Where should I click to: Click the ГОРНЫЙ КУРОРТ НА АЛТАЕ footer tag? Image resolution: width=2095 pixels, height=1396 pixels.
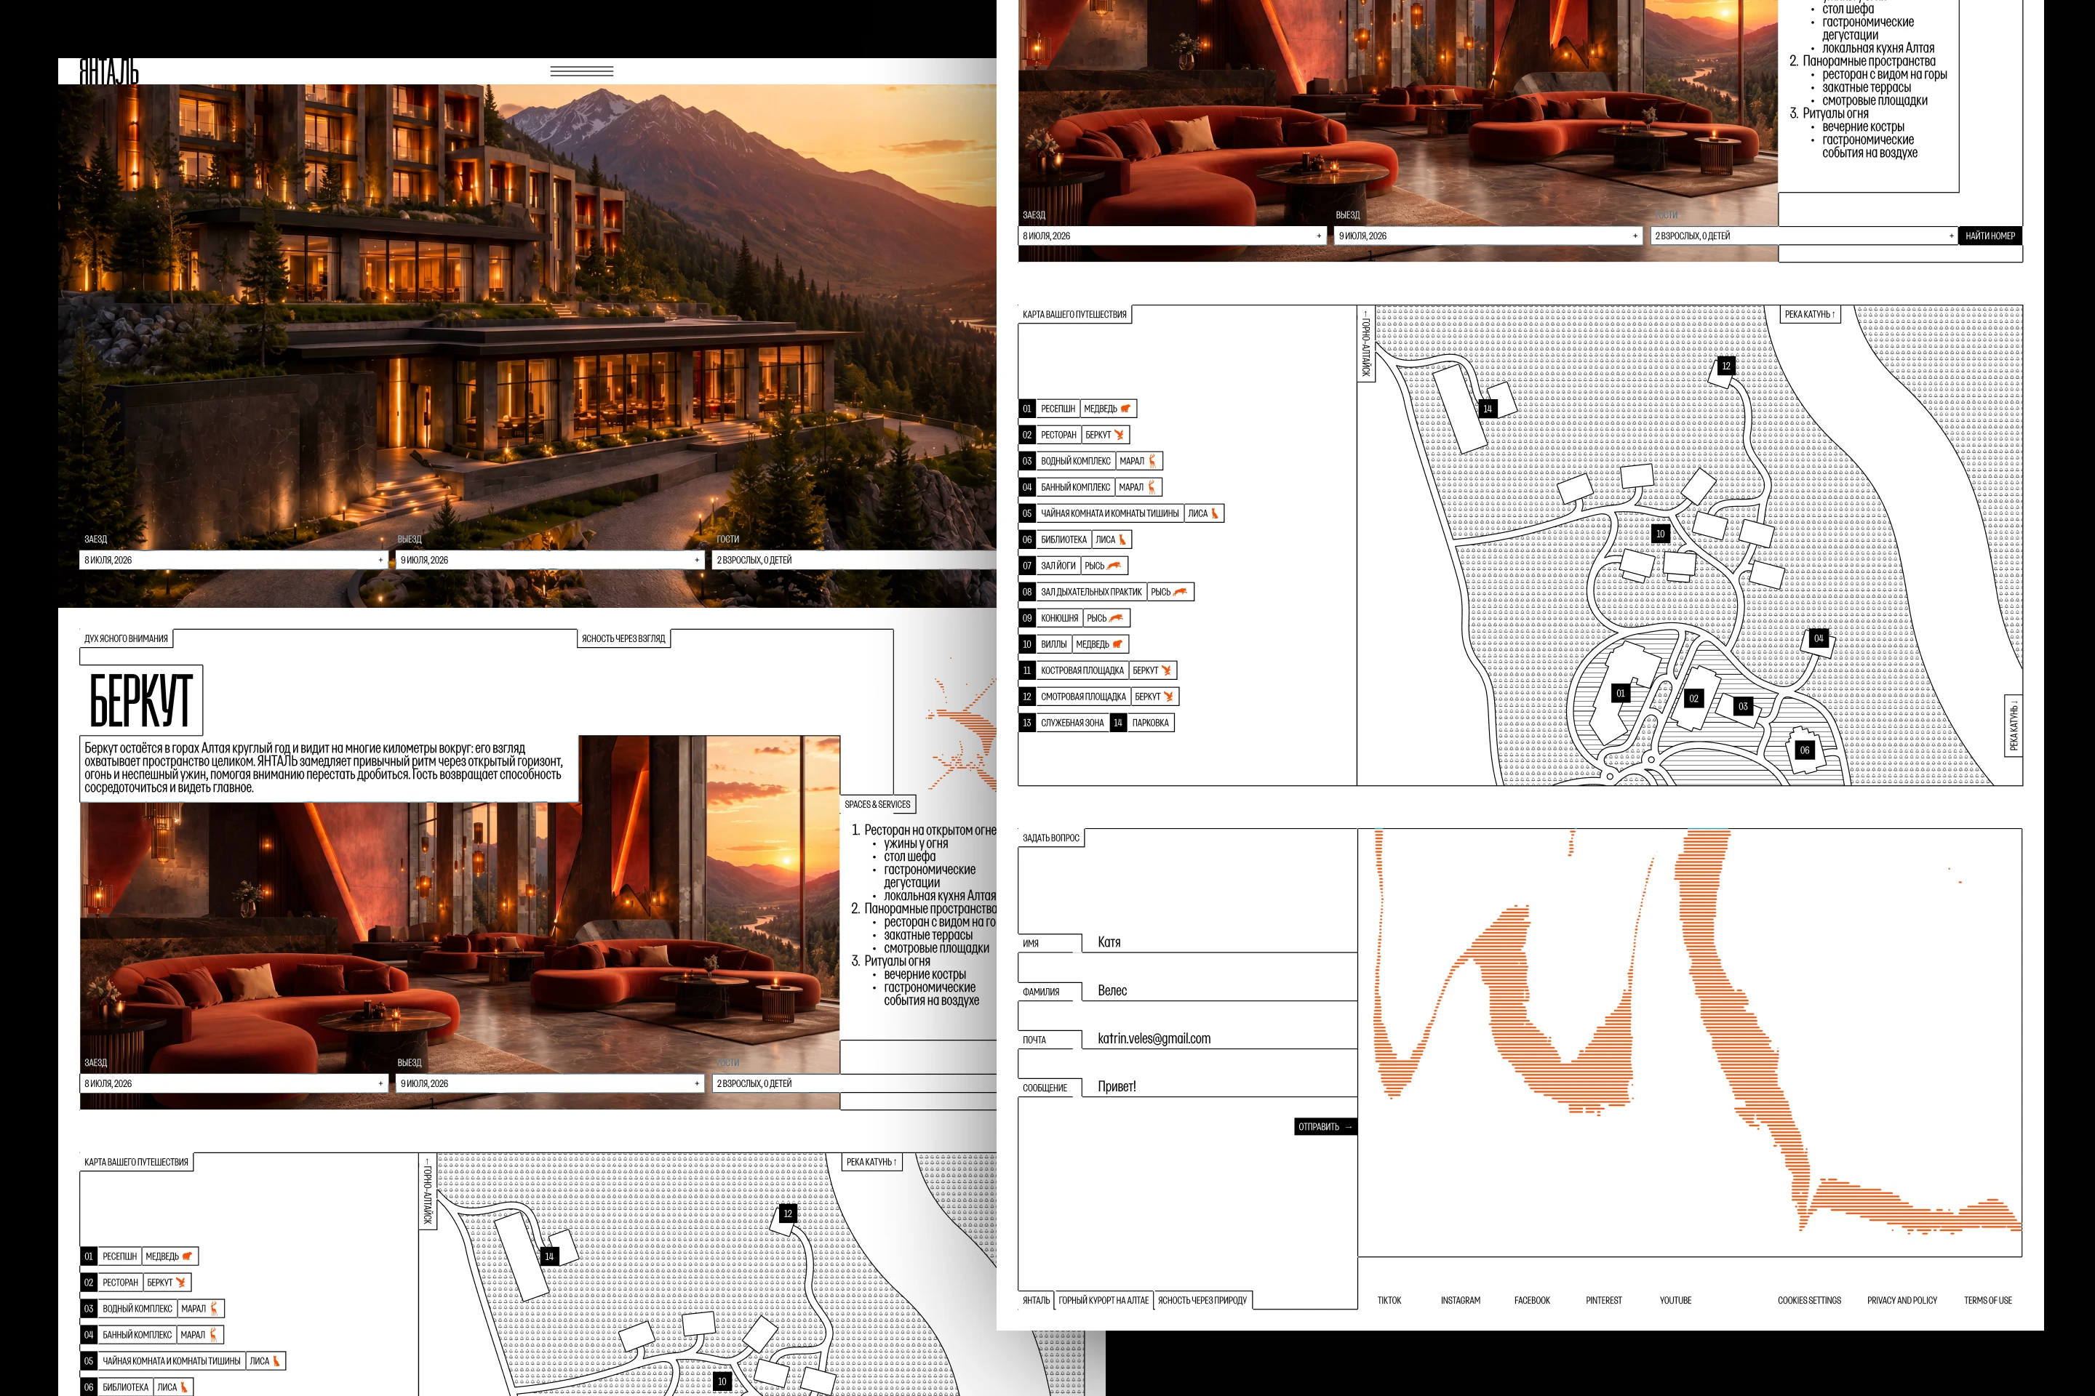1104,1301
